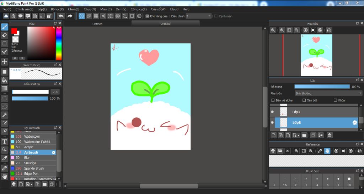The width and height of the screenshot is (364, 194).
Task: Click the rainbow hue strip in color panel
Action: pyautogui.click(x=59, y=43)
